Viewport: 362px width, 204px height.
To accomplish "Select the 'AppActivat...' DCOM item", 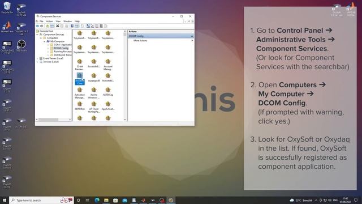I will click(x=108, y=106).
